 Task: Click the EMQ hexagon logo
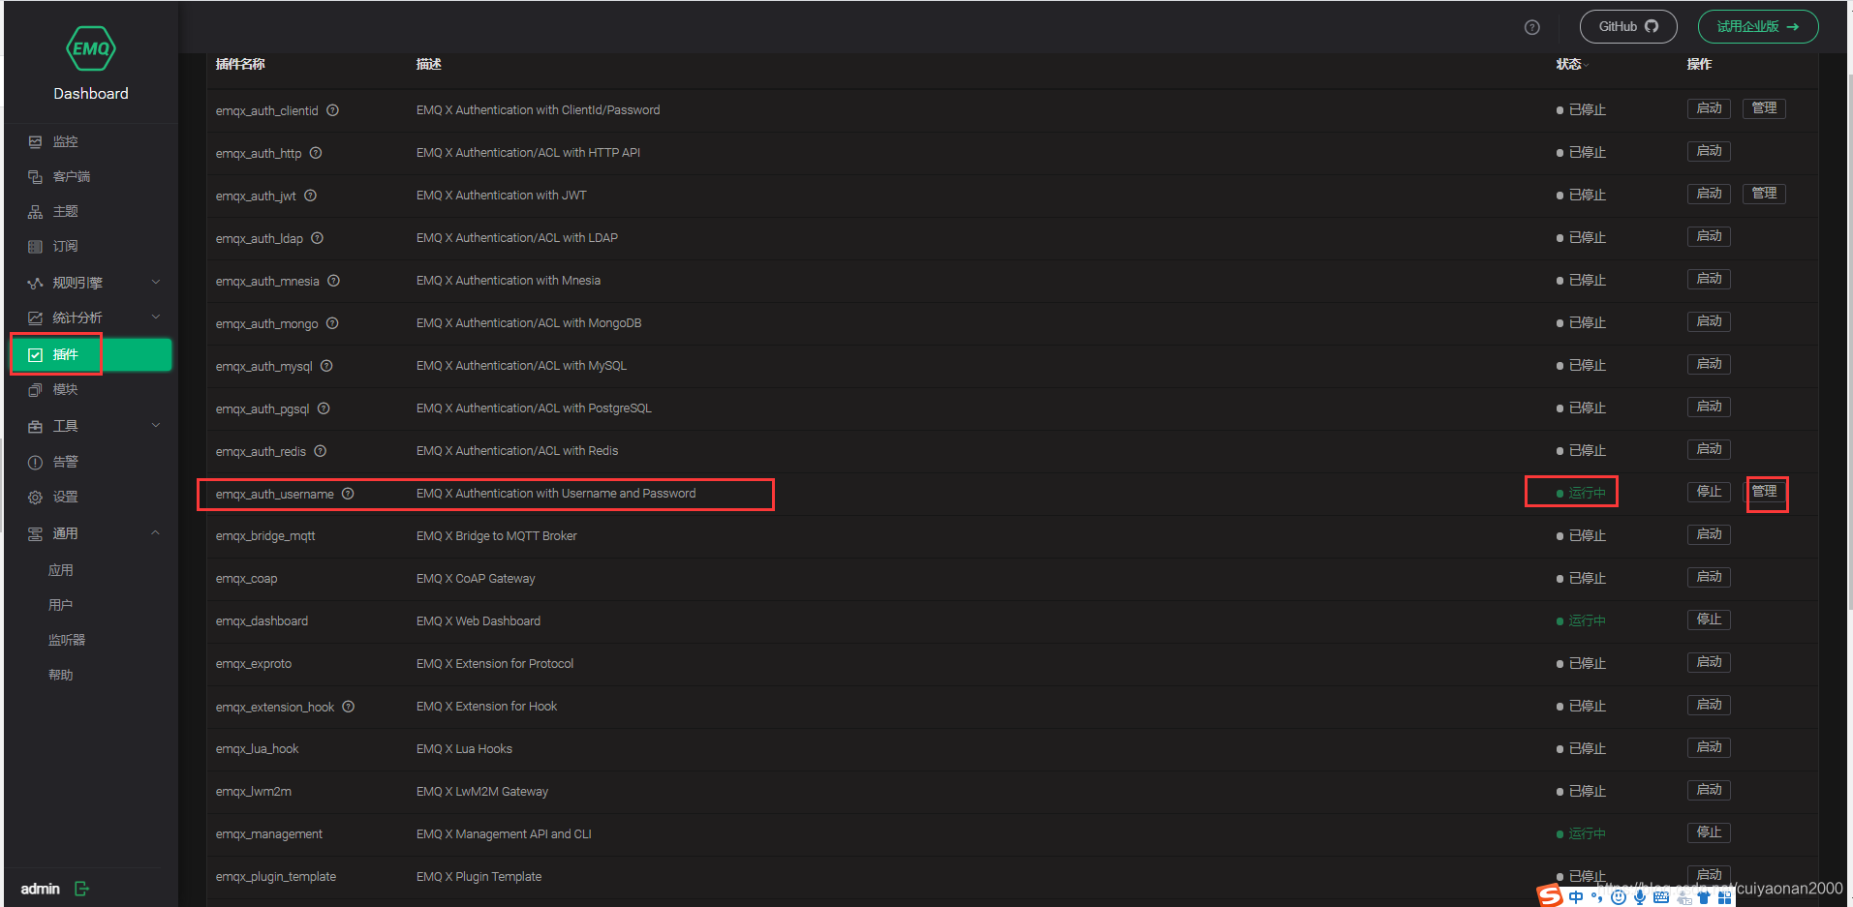(x=91, y=48)
